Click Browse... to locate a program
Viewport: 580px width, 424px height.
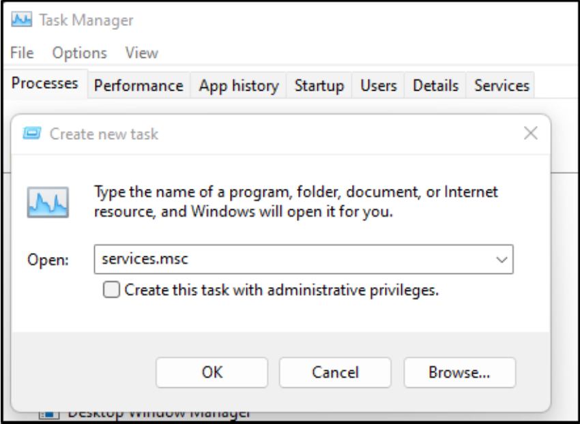(459, 372)
